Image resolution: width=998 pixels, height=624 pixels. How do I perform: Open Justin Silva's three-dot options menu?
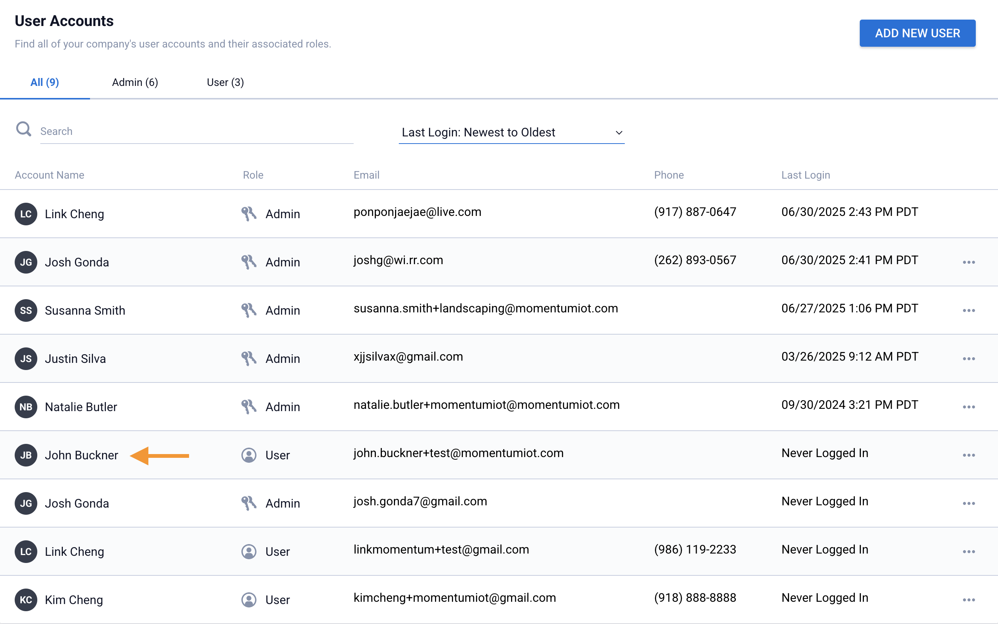pos(968,359)
